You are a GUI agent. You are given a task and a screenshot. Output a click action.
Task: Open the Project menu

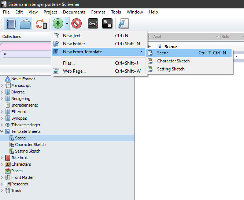(x=50, y=12)
